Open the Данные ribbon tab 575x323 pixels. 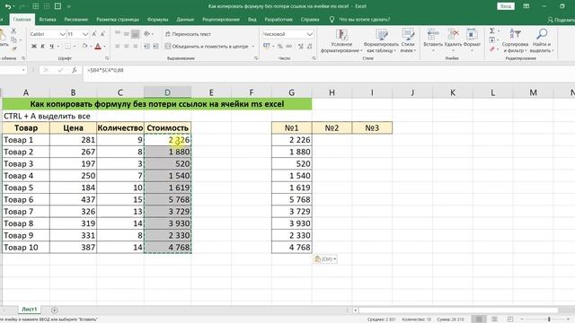click(x=185, y=20)
